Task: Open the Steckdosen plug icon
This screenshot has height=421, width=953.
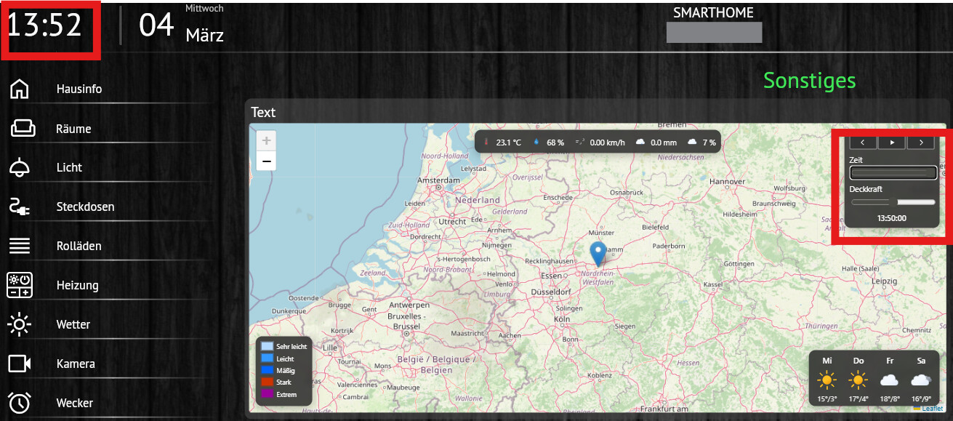Action: click(x=19, y=207)
